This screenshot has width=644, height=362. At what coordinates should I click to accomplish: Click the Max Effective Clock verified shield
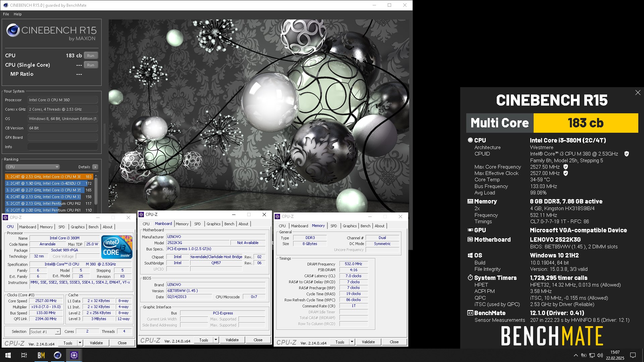tap(566, 173)
